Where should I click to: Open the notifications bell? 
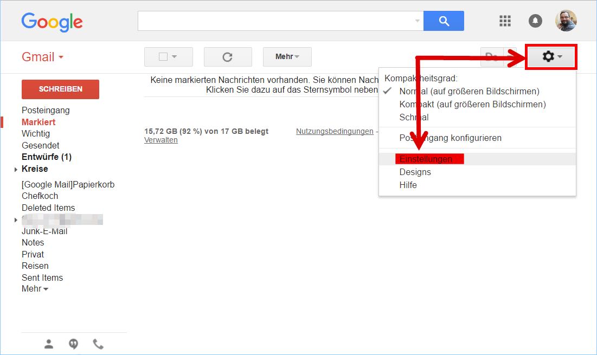(x=535, y=21)
